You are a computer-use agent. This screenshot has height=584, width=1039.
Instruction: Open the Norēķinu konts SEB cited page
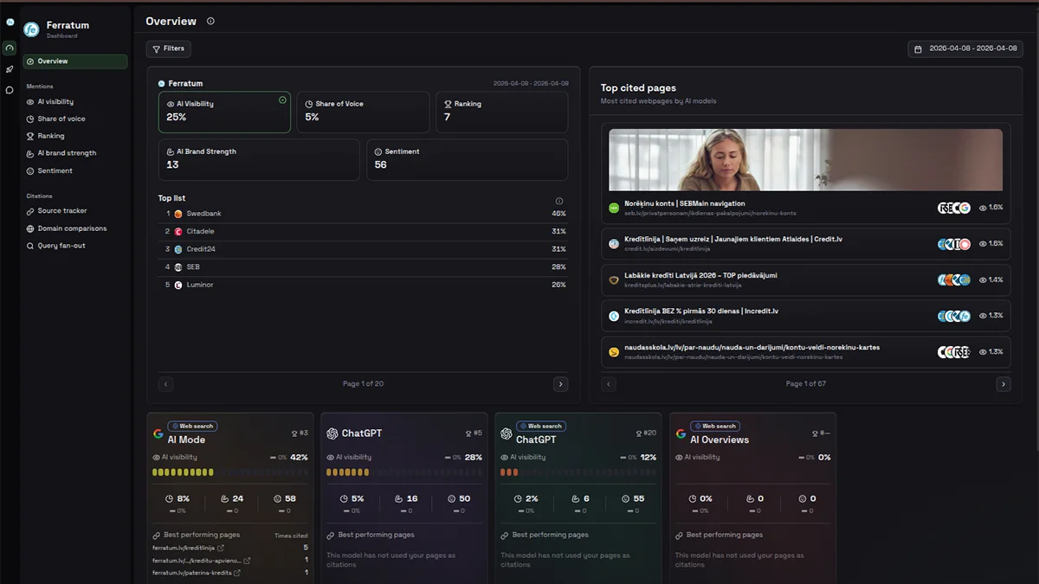click(x=806, y=208)
